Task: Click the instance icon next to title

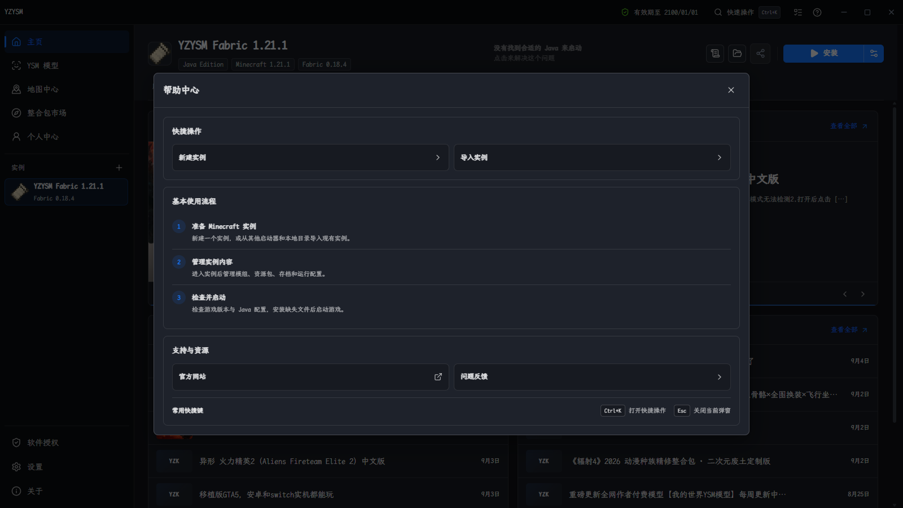Action: coord(160,54)
